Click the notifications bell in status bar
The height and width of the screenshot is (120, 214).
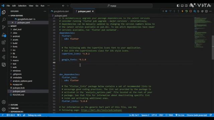point(211,115)
